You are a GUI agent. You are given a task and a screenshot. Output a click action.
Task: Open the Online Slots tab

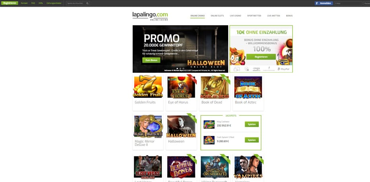click(217, 16)
